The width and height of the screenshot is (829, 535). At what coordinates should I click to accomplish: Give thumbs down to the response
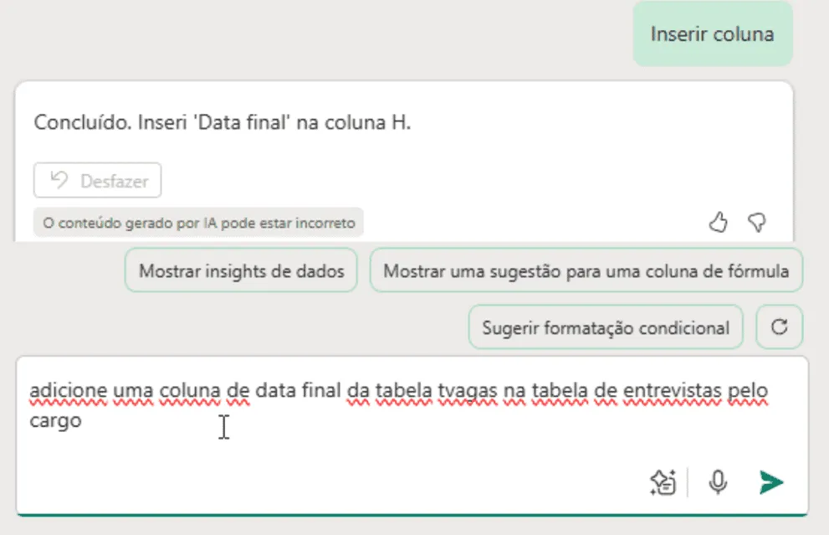coord(757,222)
